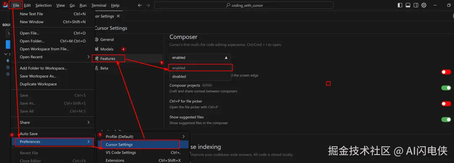This screenshot has height=163, width=454.
Task: Close the Cursor Settings tab
Action: (118, 16)
